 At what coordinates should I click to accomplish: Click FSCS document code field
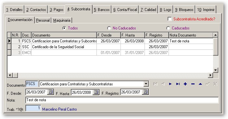32,84
